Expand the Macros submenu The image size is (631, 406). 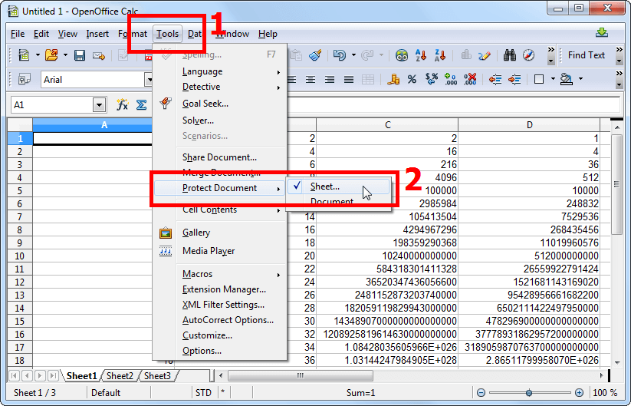[x=198, y=274]
